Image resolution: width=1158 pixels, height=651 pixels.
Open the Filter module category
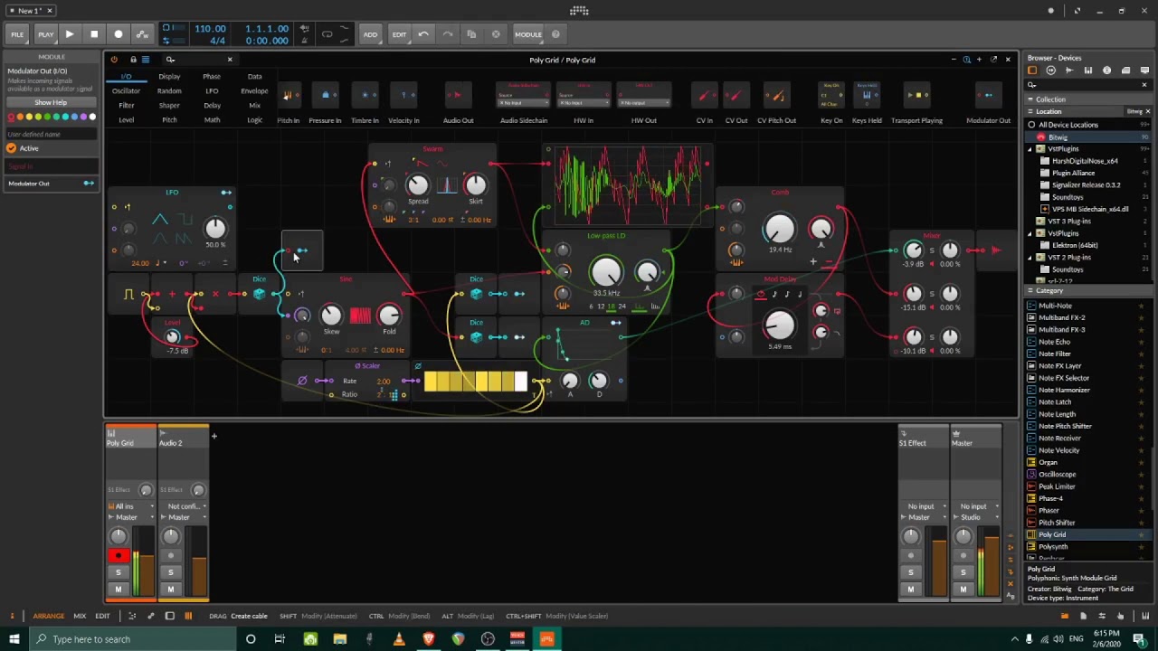(127, 106)
